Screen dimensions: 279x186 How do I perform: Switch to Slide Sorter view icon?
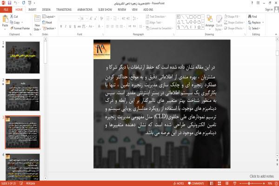tap(219, 183)
